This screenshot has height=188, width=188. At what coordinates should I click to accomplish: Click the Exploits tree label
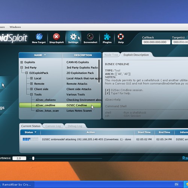coord(30,62)
